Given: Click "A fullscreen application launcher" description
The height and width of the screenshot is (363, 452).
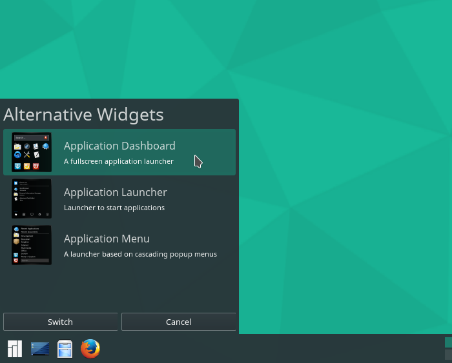Looking at the screenshot, I should coord(118,161).
